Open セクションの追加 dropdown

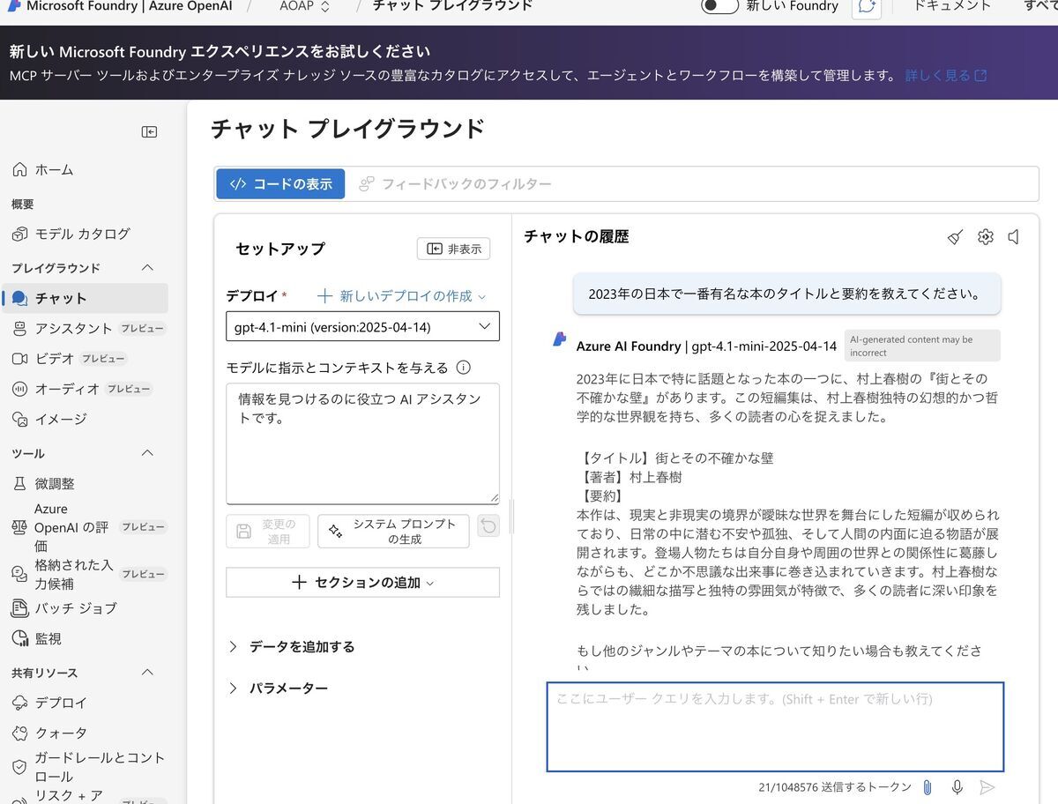[362, 583]
